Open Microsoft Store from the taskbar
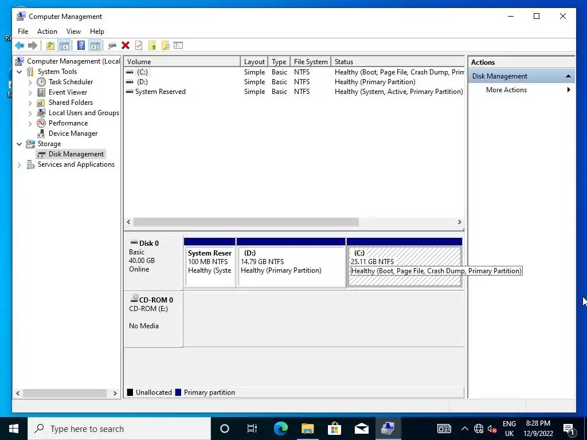The width and height of the screenshot is (587, 440). (334, 429)
